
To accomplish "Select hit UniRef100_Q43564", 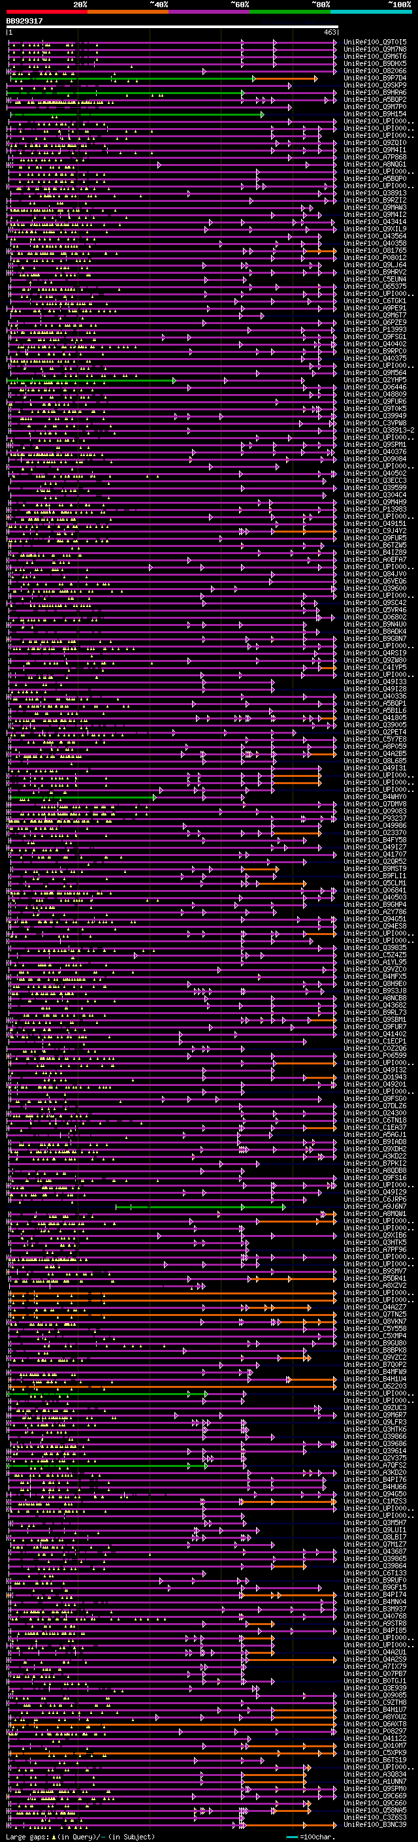I will pos(375,236).
